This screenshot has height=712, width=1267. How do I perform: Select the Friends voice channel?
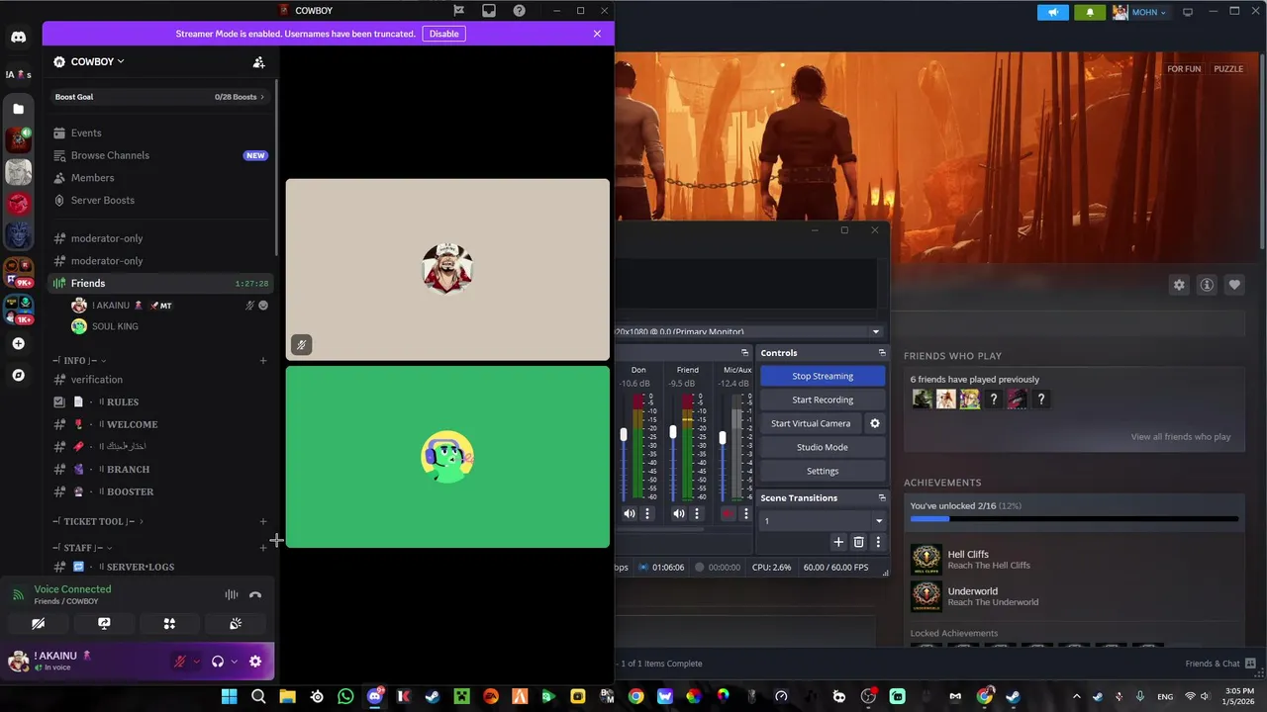161,283
